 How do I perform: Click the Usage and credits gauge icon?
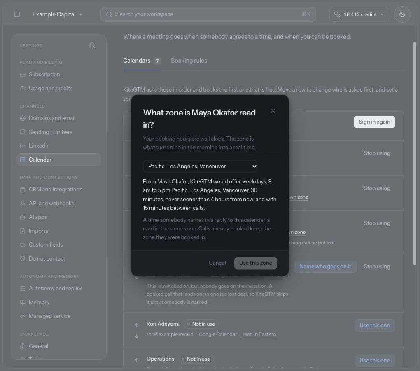23,89
